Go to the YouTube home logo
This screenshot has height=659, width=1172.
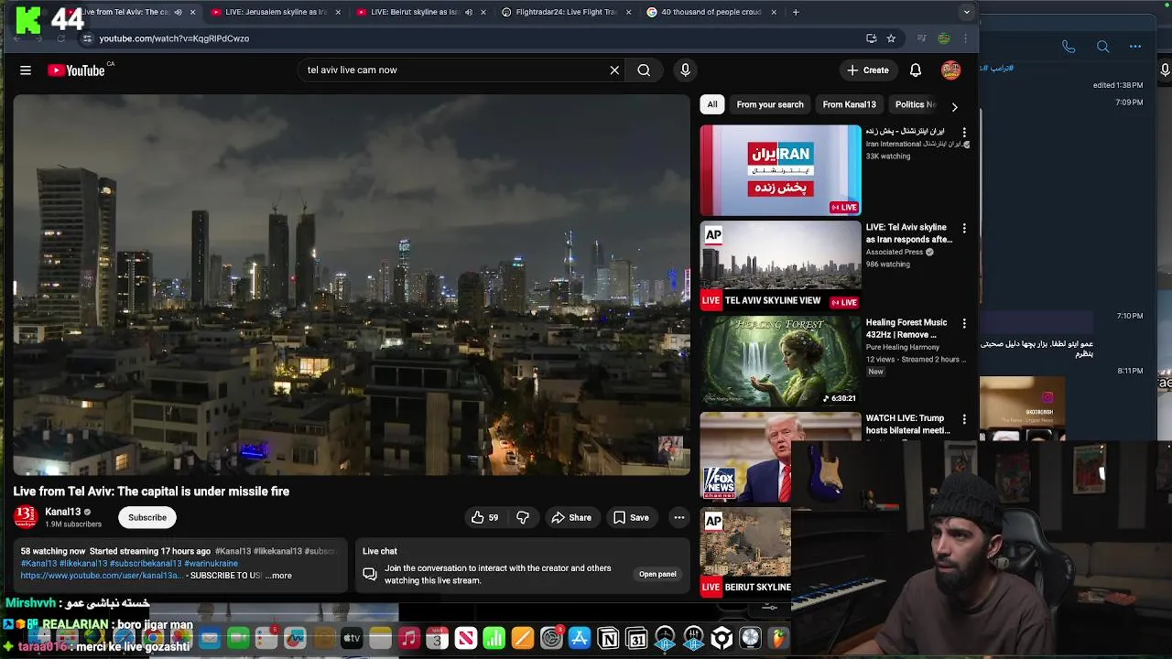(76, 70)
